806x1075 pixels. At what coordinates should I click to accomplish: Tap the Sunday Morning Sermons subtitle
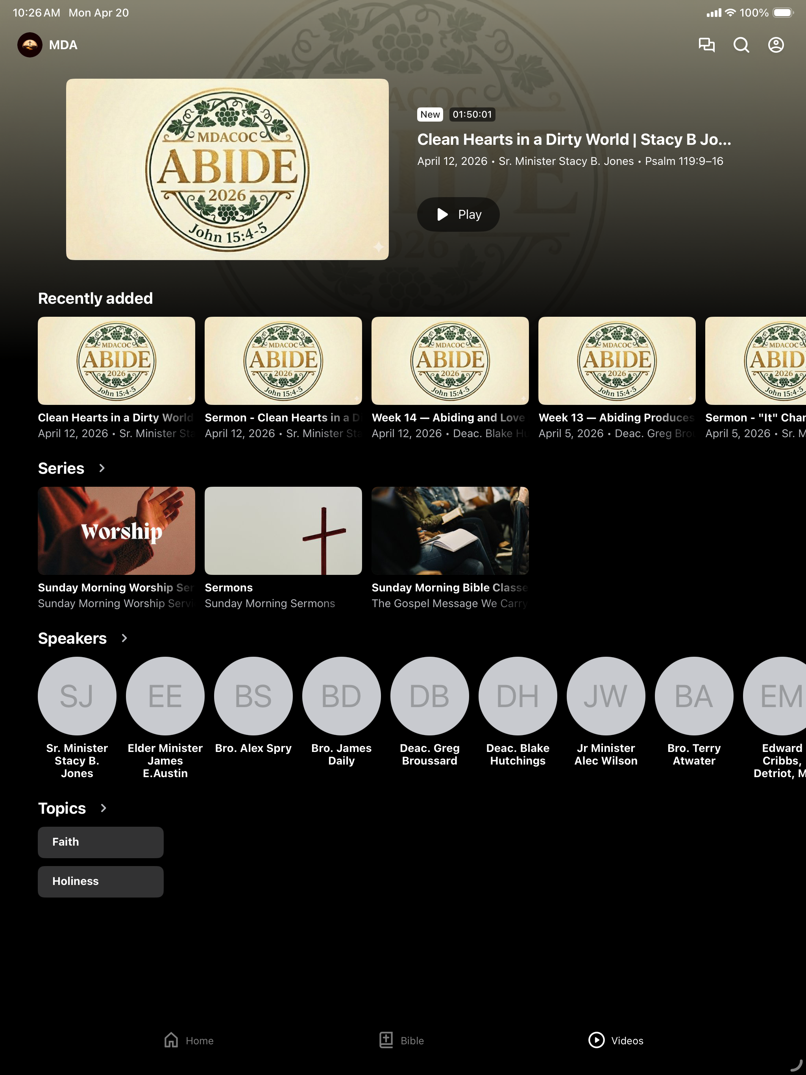270,603
